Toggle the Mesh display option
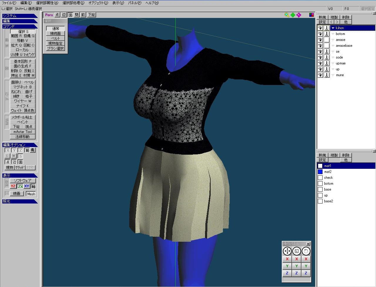376x287 pixels. [31, 194]
